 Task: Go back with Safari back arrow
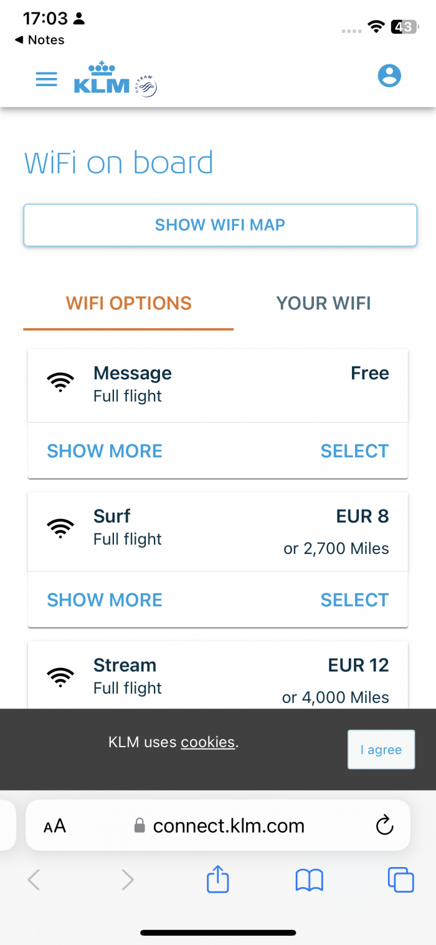(34, 880)
